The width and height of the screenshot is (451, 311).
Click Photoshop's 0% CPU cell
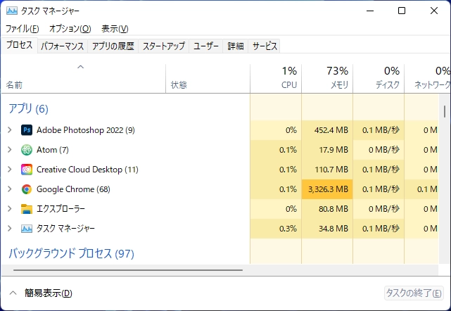[276, 130]
